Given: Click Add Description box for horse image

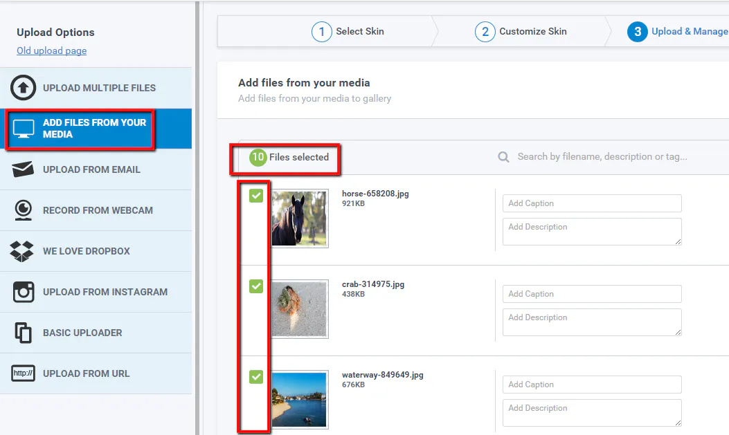Looking at the screenshot, I should [x=592, y=232].
